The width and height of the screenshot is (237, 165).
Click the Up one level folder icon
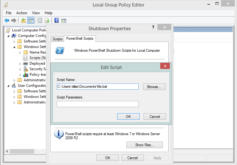pyautogui.click(x=23, y=20)
